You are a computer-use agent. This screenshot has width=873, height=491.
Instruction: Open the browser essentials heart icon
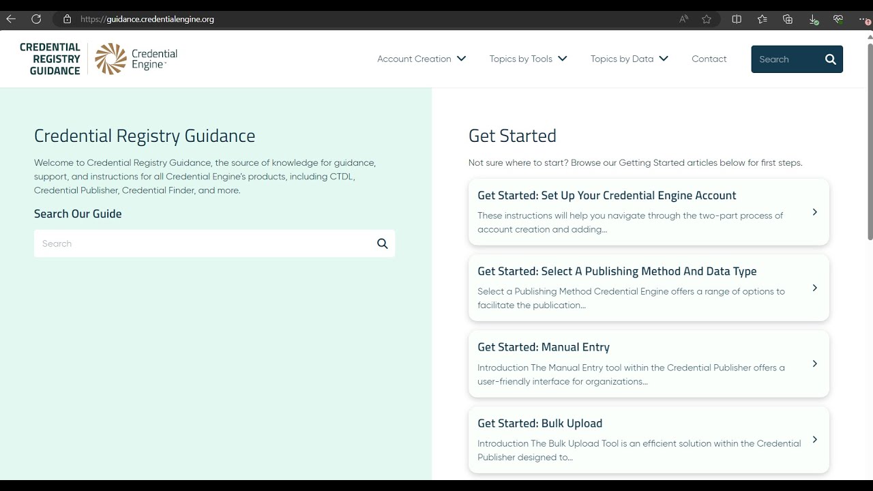(x=838, y=19)
